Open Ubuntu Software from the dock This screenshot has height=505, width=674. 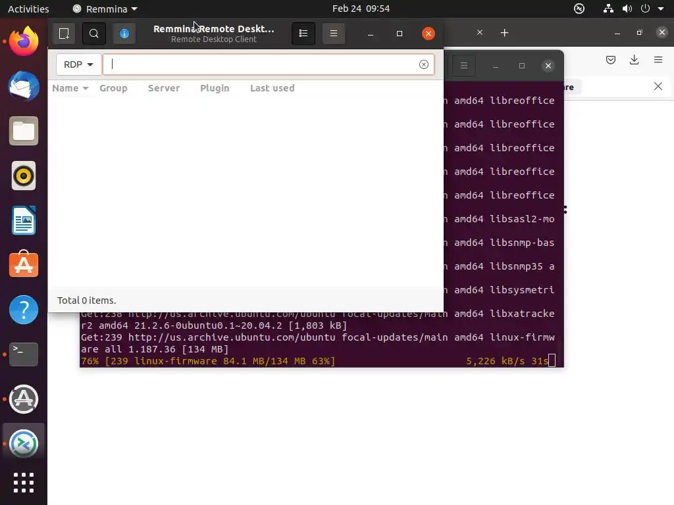[x=24, y=264]
